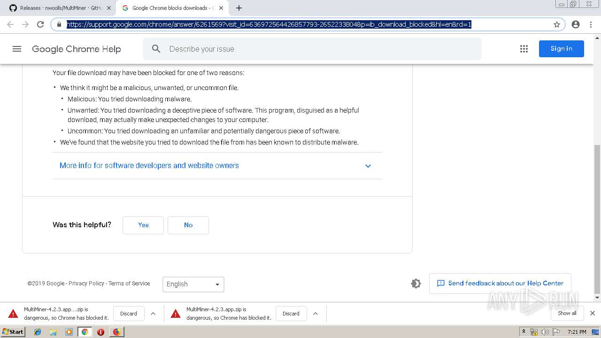Click the 7:21 PM clock
This screenshot has height=338, width=601.
[x=577, y=332]
